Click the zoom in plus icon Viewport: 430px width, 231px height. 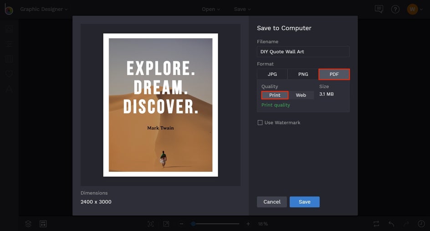(248, 224)
